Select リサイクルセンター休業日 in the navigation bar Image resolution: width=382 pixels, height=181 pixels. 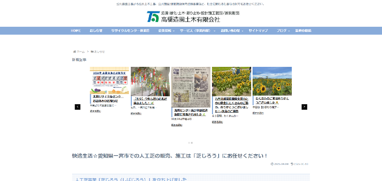pos(130,31)
